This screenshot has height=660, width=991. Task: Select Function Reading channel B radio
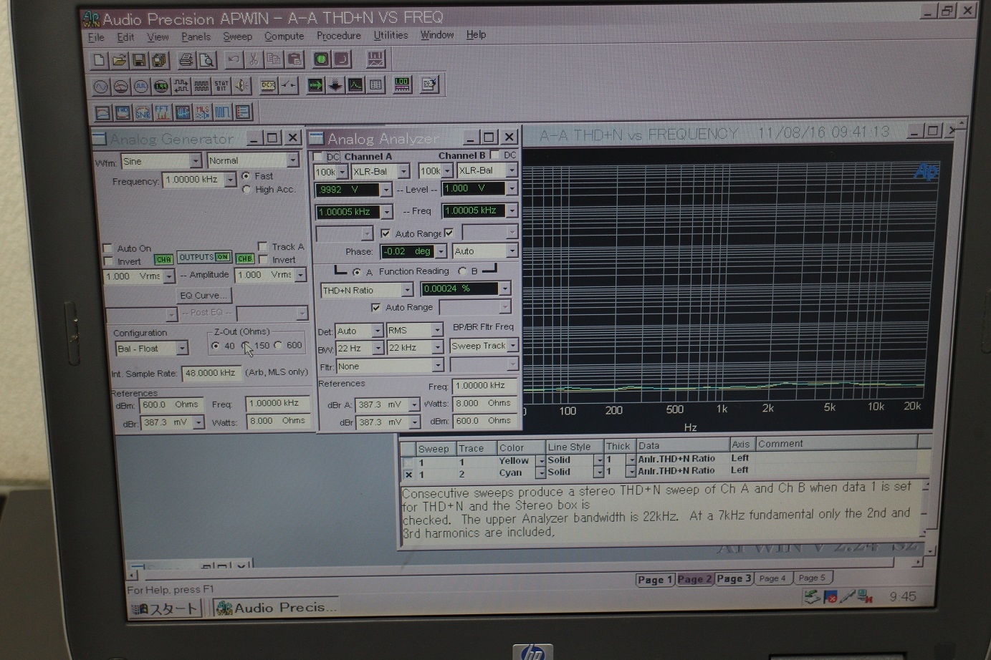pos(462,271)
